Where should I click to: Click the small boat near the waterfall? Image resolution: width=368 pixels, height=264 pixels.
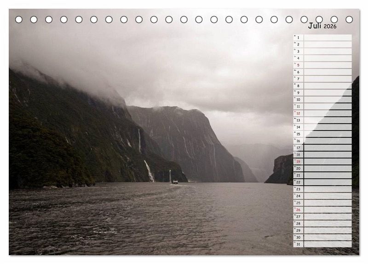click(175, 182)
